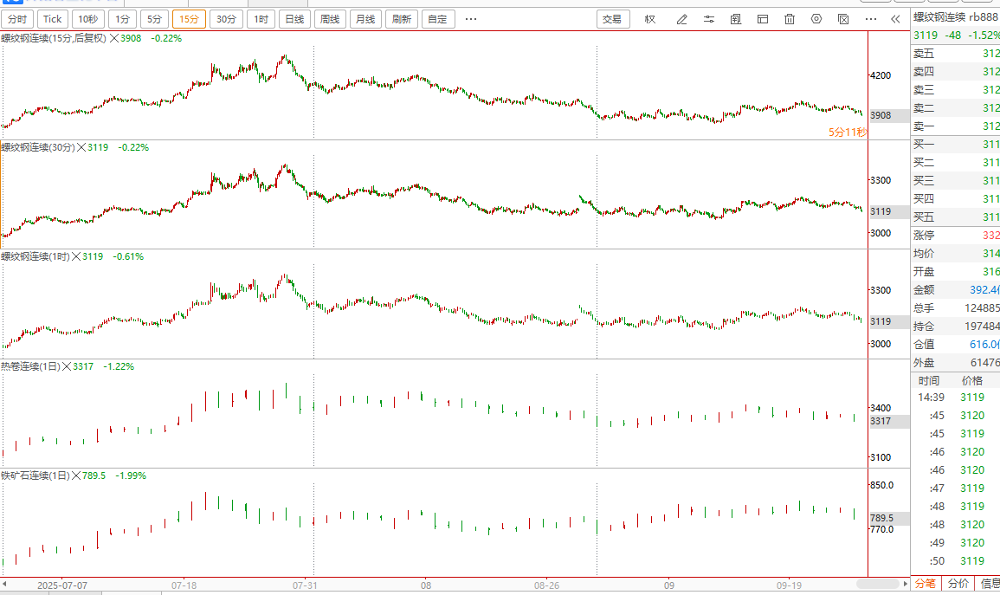Collapse the right quote panel with double chevron
Image resolution: width=1000 pixels, height=595 pixels.
[x=895, y=19]
